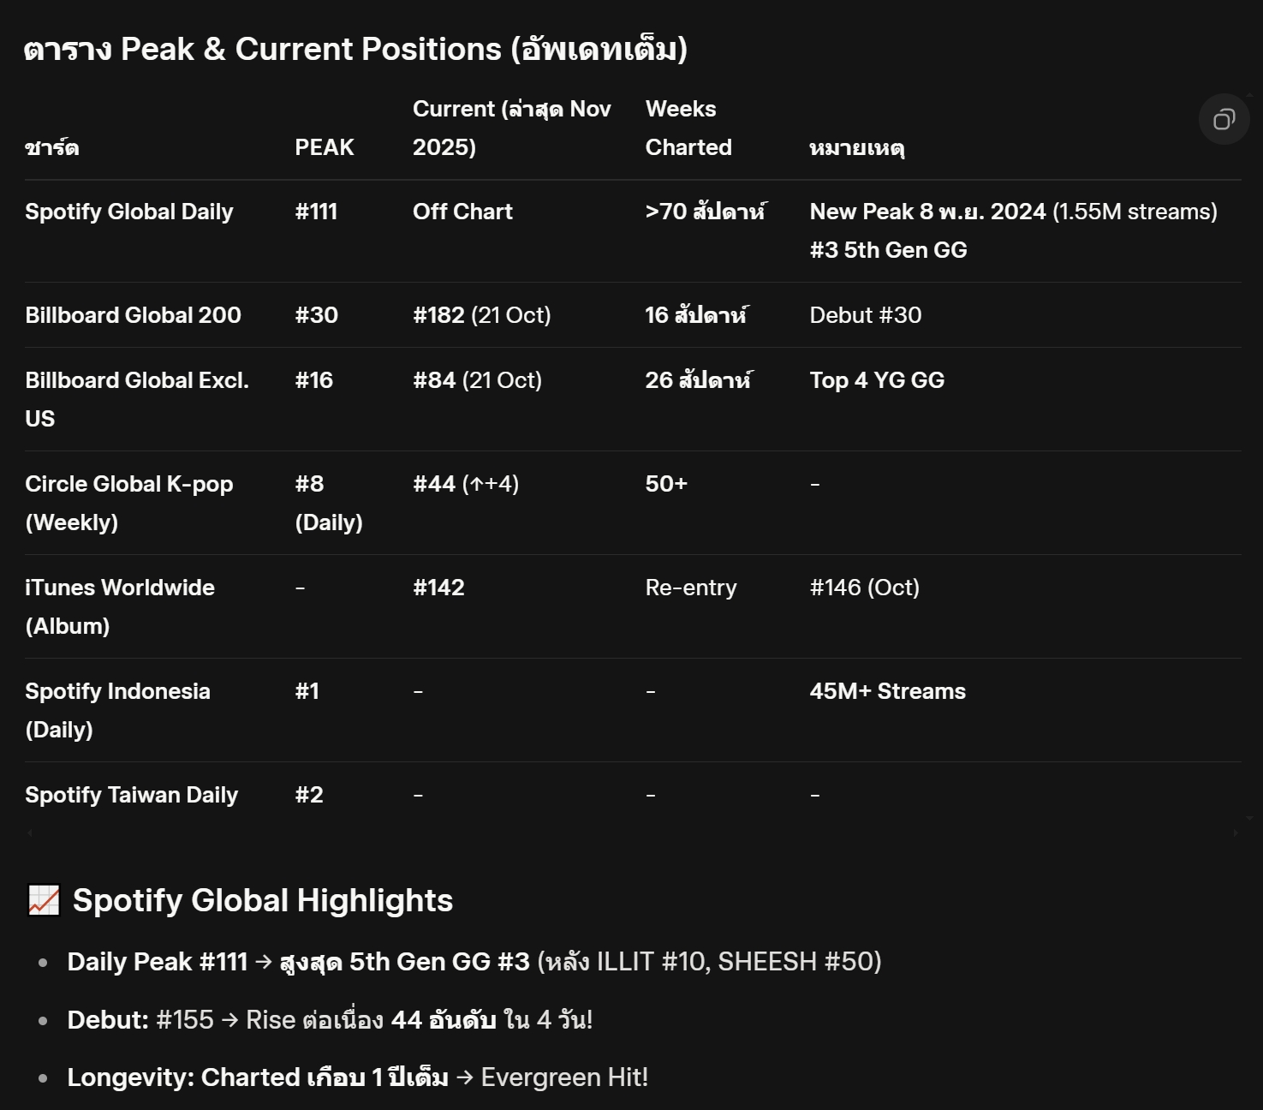Image resolution: width=1263 pixels, height=1110 pixels.
Task: Select the Spotify Taiwan Daily row label
Action: (131, 795)
